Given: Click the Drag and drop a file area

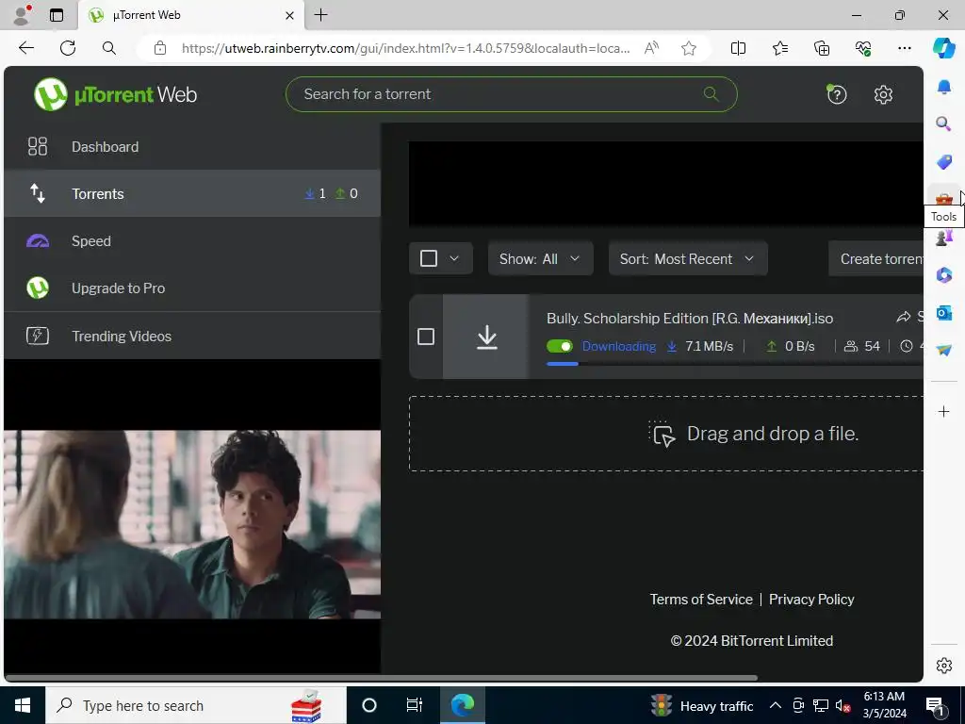Looking at the screenshot, I should (666, 434).
